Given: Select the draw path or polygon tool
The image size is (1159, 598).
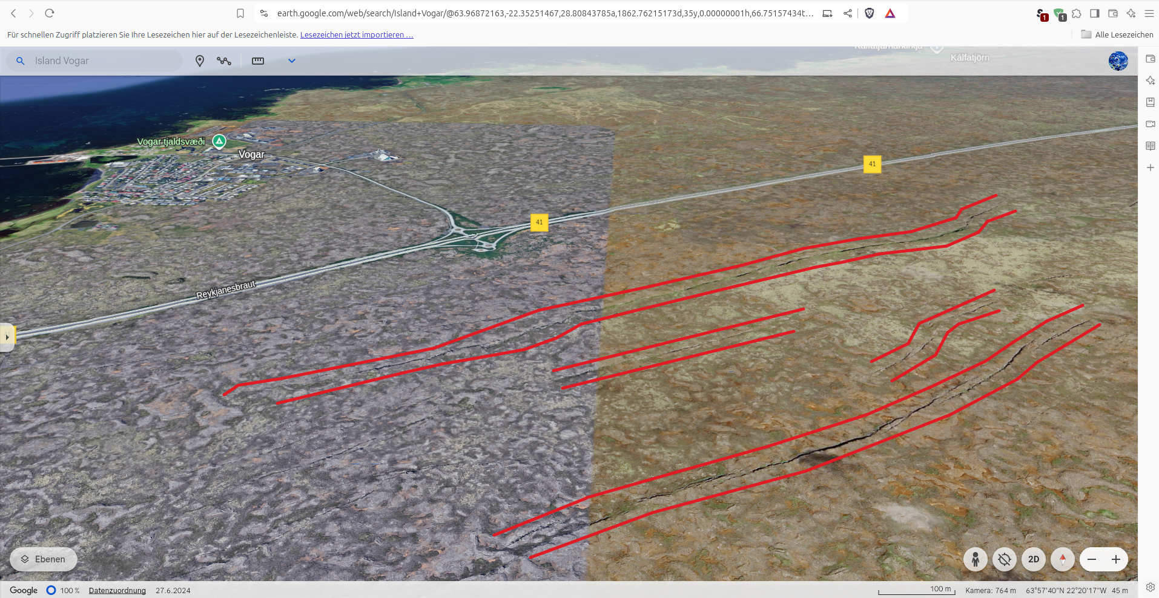Looking at the screenshot, I should tap(224, 61).
